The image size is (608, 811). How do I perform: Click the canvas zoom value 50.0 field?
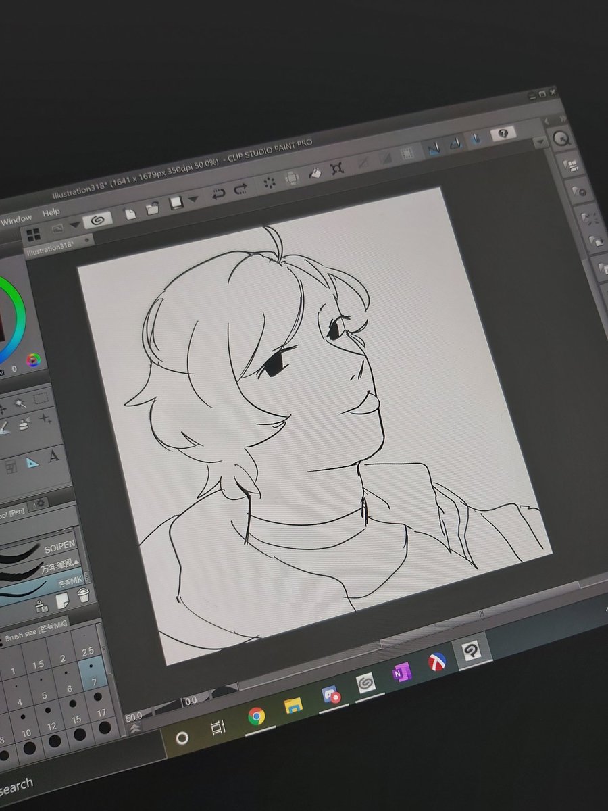[x=133, y=716]
